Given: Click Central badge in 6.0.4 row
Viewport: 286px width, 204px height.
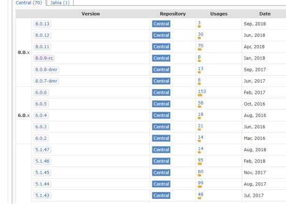Looking at the screenshot, I should click(x=161, y=115).
